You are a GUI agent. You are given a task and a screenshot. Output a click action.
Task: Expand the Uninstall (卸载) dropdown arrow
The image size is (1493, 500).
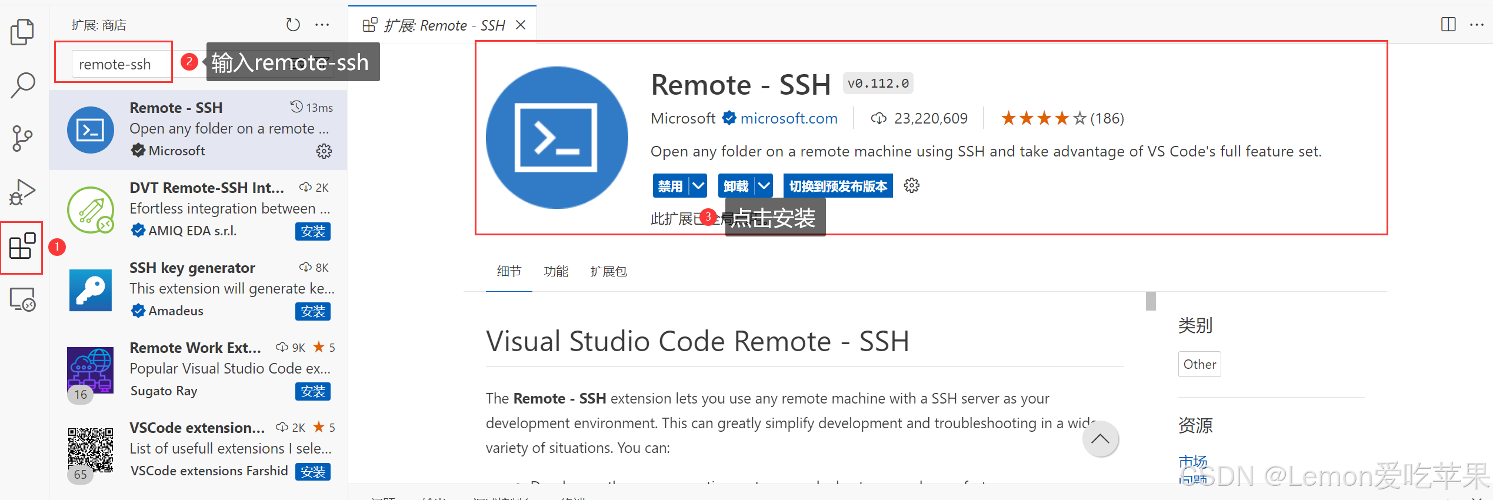[x=764, y=186]
